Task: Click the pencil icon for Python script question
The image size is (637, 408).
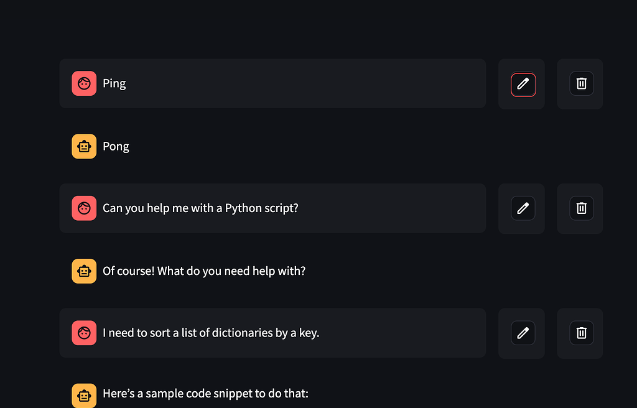Action: pos(523,208)
